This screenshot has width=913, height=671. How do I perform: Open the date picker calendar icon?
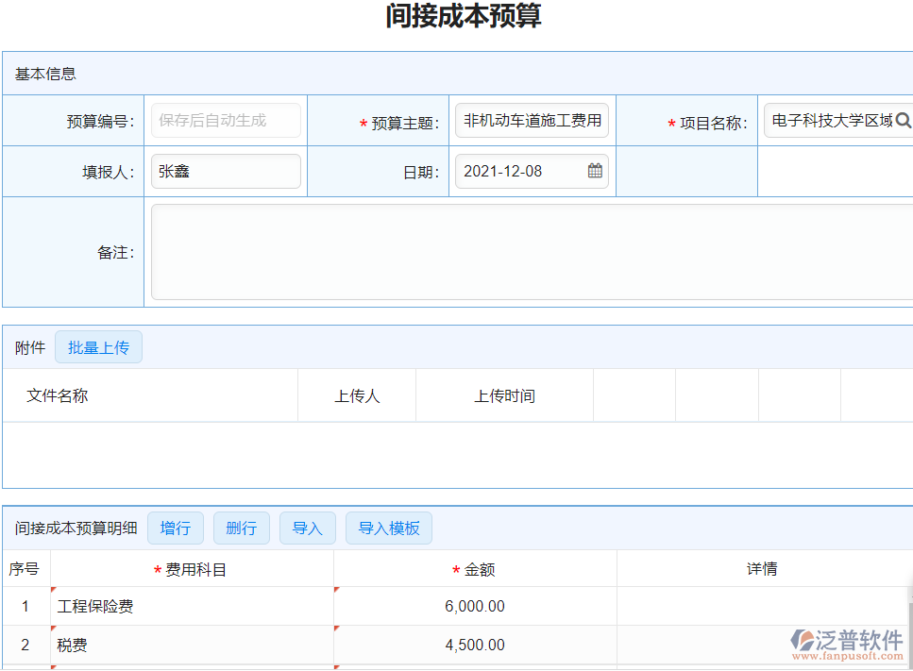[595, 171]
